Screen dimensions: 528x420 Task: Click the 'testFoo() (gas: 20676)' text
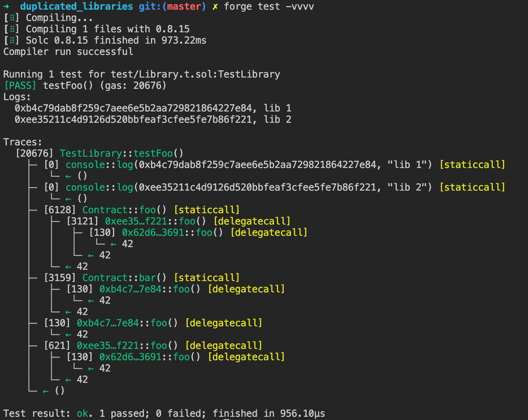point(105,86)
